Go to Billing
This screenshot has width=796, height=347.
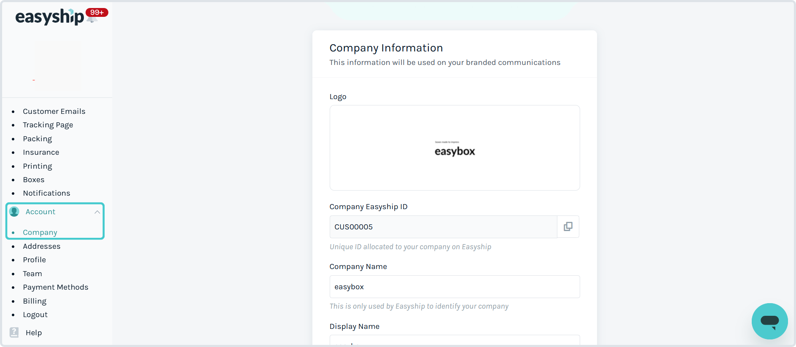pyautogui.click(x=35, y=301)
